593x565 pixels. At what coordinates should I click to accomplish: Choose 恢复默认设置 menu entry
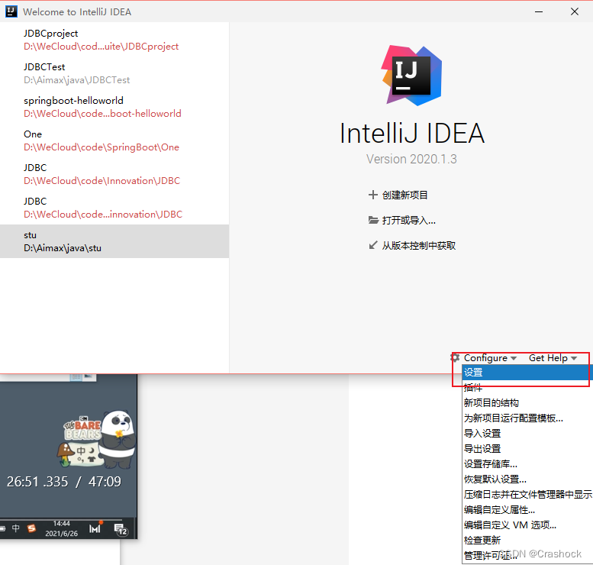coord(526,479)
